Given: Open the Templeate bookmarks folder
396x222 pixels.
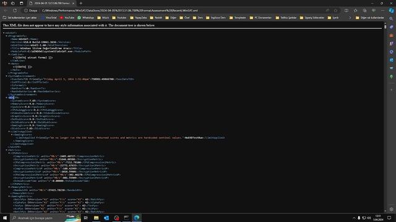Looking at the screenshot, I should pos(238,18).
